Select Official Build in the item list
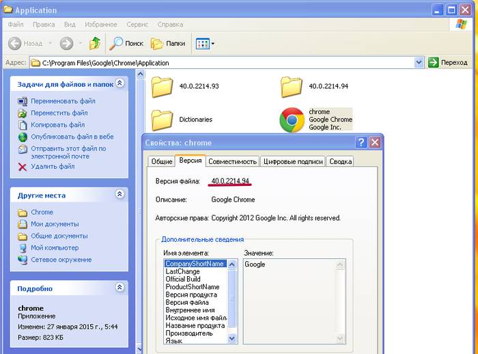Viewport: 478px width, 354px height. pos(195,279)
